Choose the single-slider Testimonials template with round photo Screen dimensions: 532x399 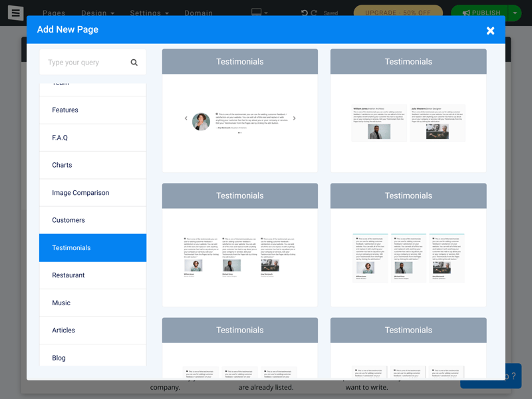[x=240, y=110]
